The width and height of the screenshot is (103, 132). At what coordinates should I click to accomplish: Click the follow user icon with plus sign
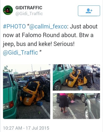89,11
